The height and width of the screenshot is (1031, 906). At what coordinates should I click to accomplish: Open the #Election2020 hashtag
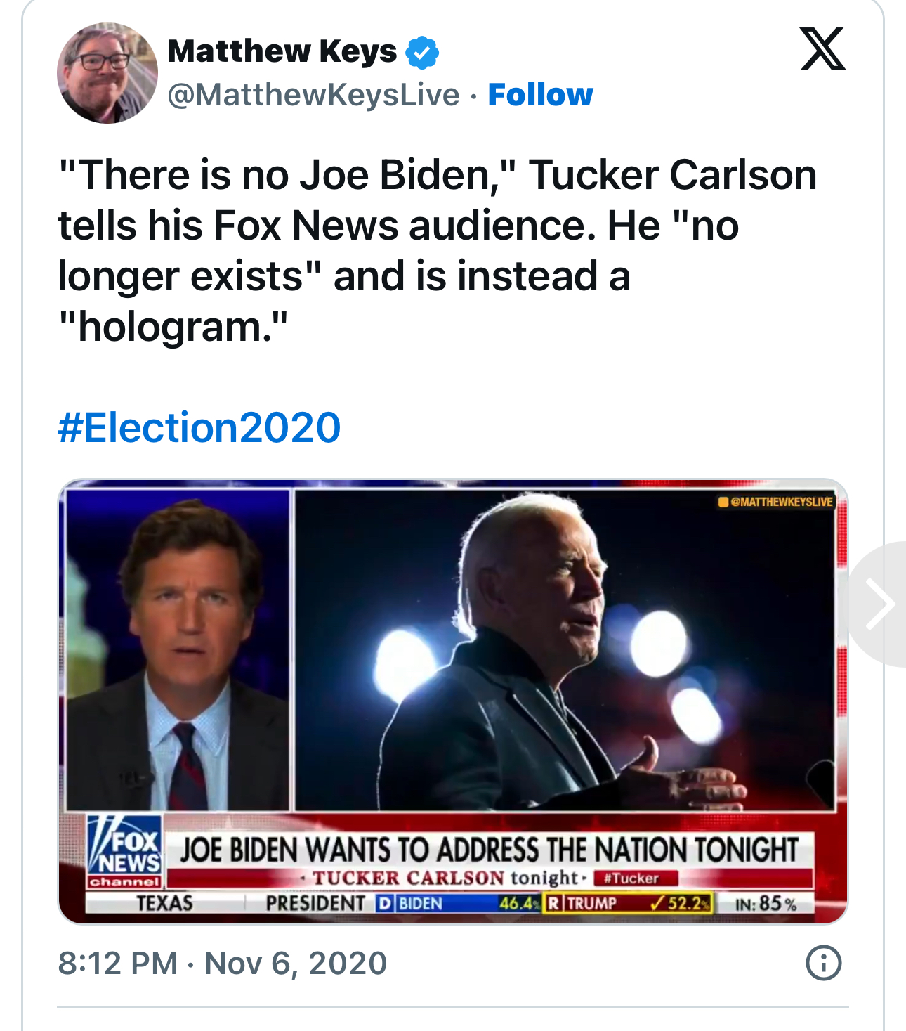tap(199, 427)
